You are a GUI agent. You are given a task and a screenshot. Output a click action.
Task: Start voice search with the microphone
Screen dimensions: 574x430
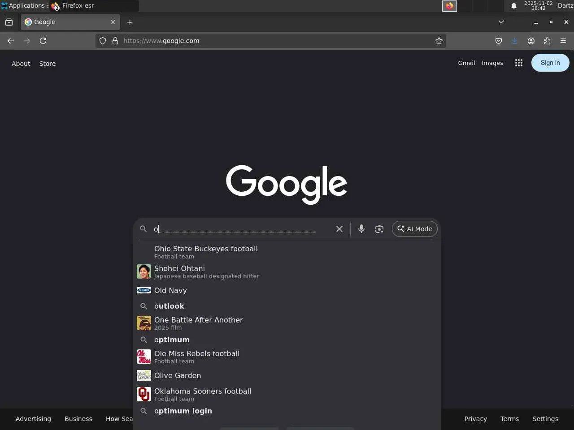[361, 229]
